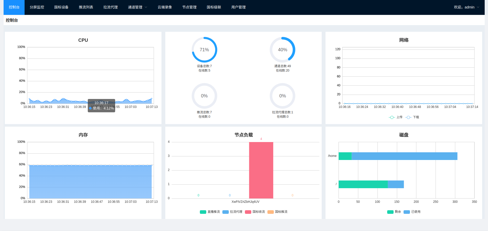Open 推流列表 page
This screenshot has height=231, width=488.
point(86,7)
